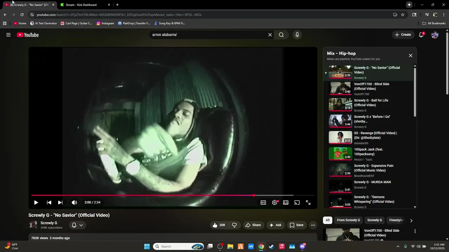449x252 pixels.
Task: Go to YouTube home via logo
Action: [28, 35]
